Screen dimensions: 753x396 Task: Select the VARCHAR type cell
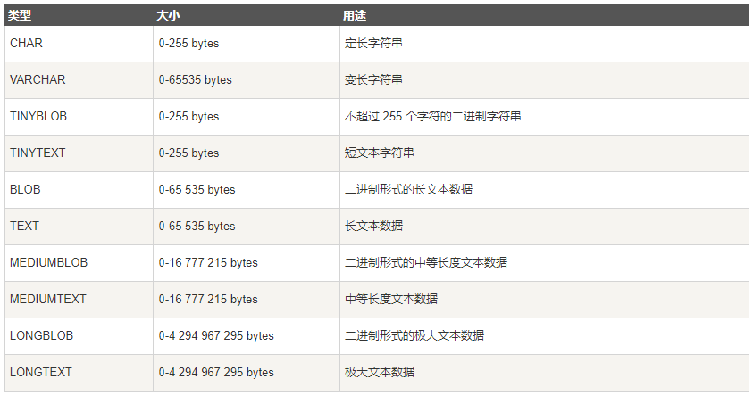coord(38,79)
